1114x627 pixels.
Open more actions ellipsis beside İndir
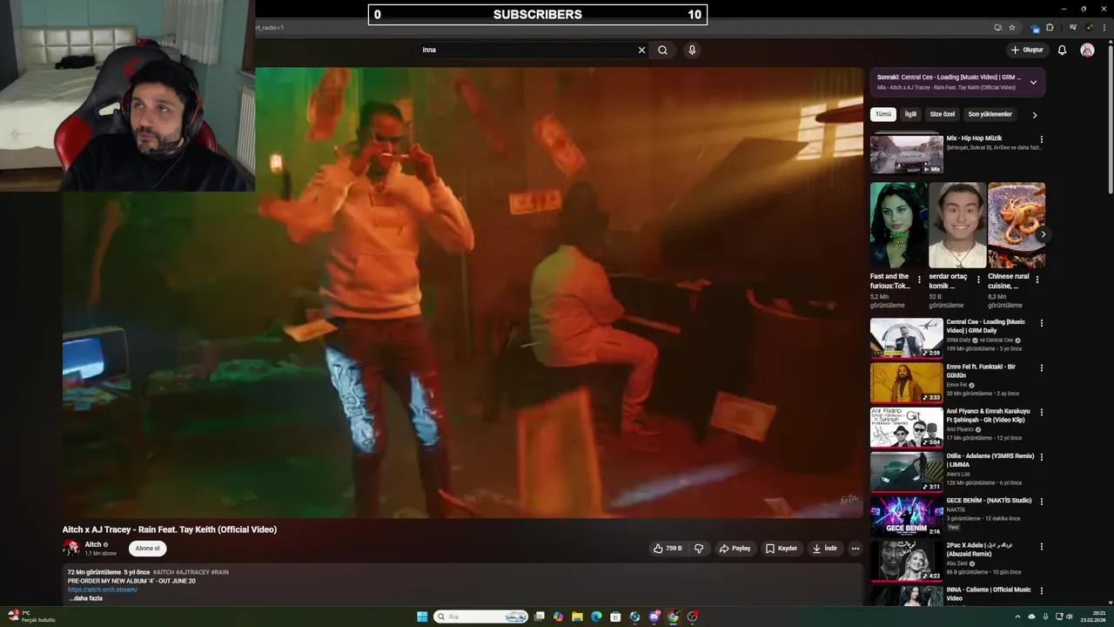[x=856, y=549]
